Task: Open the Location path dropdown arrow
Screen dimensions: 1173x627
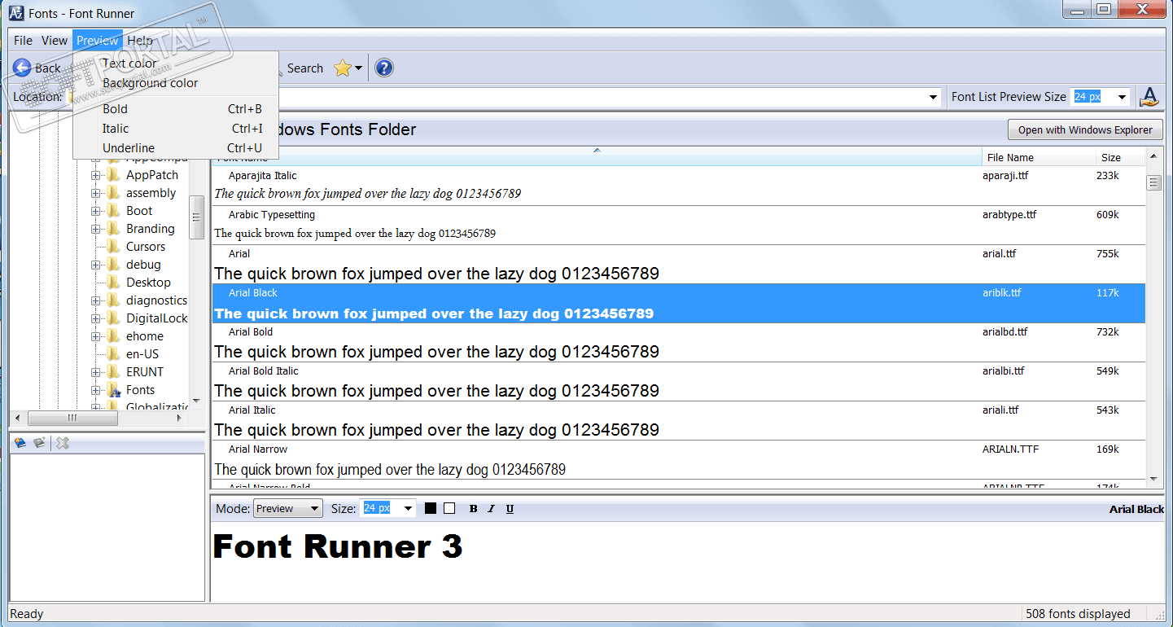Action: coord(934,97)
